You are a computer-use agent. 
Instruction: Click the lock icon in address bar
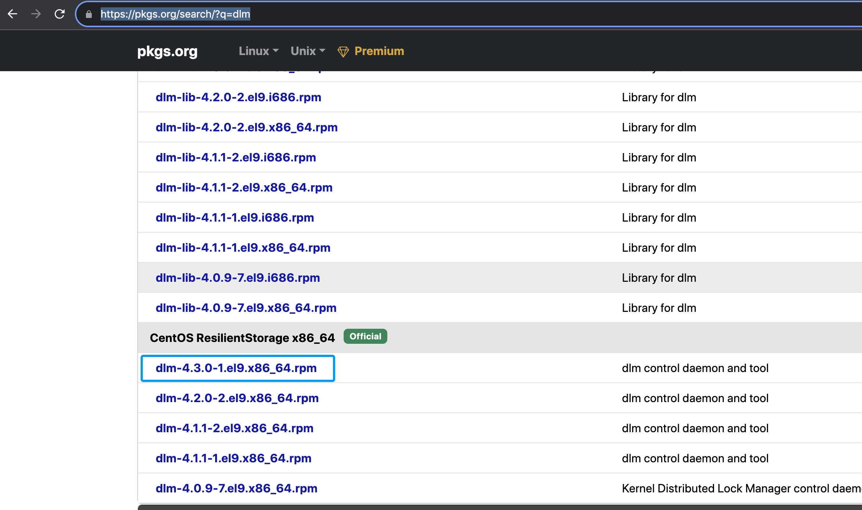pos(88,14)
